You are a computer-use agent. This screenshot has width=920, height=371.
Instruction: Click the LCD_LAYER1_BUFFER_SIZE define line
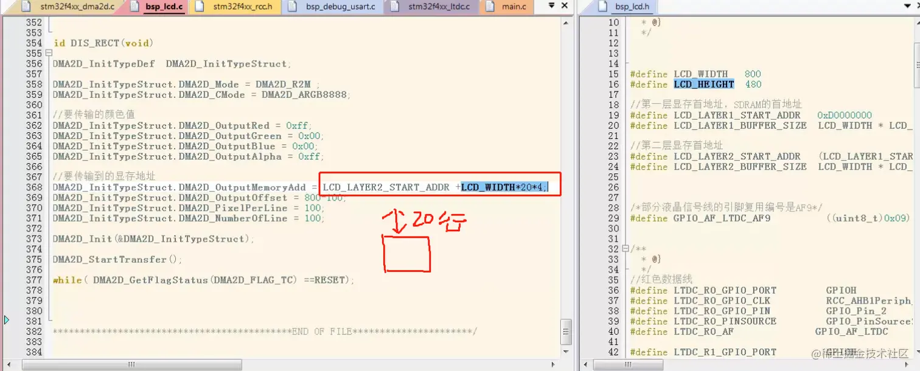tap(771, 126)
